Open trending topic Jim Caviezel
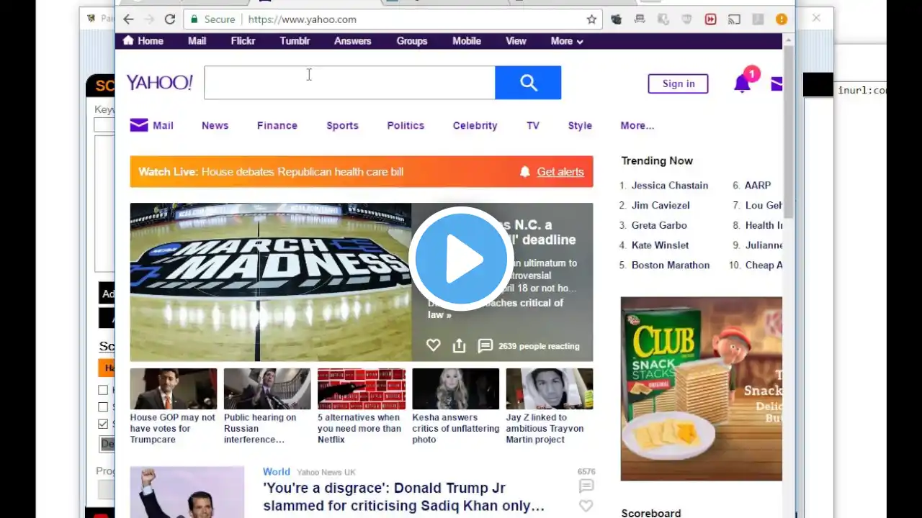The height and width of the screenshot is (518, 922). [661, 205]
